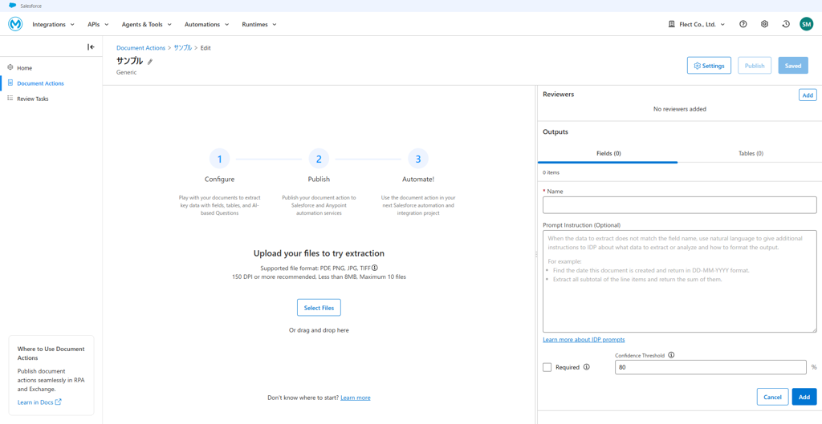Screen dimensions: 822x424
Task: Click step 3 Automate circle
Action: click(417, 159)
